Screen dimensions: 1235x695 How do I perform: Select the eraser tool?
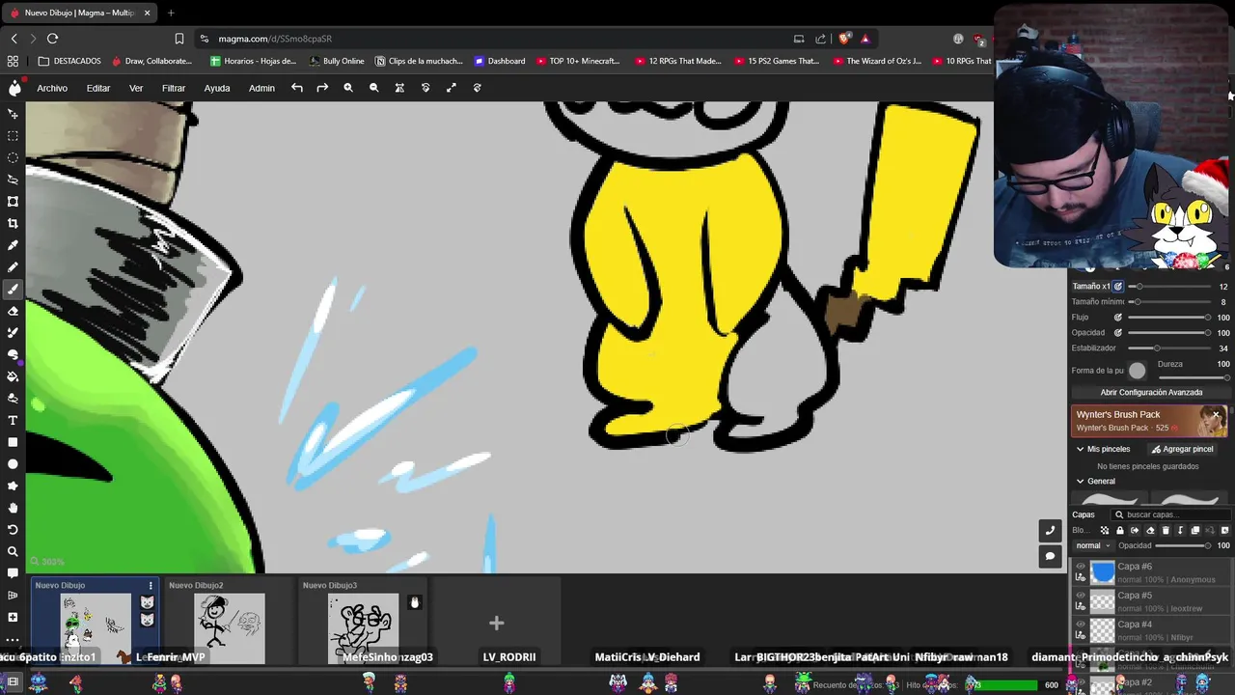[x=13, y=311]
